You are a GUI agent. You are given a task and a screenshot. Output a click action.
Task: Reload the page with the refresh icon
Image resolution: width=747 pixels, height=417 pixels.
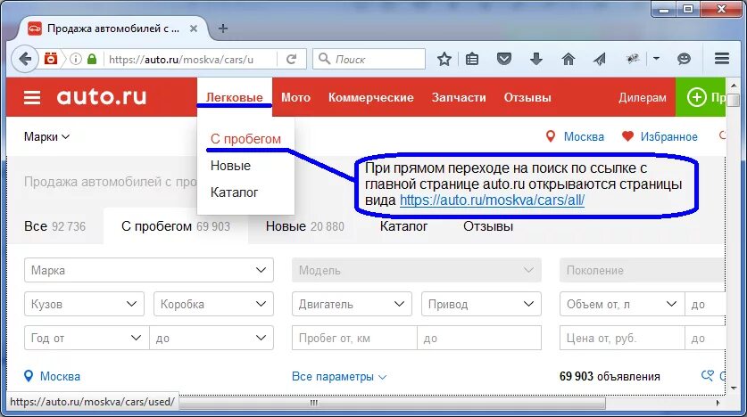tap(292, 59)
